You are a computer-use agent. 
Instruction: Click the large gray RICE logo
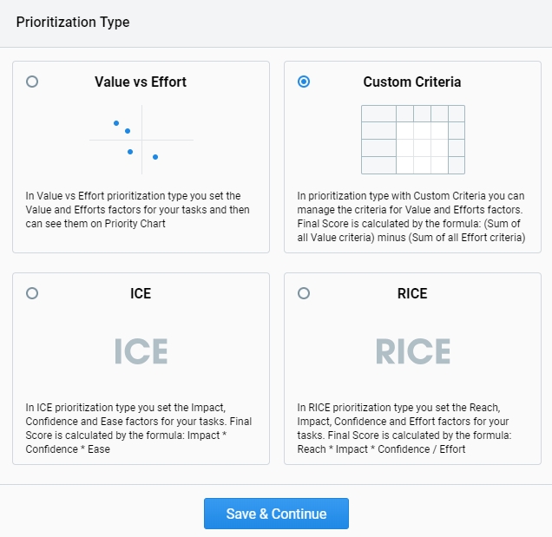coord(413,350)
